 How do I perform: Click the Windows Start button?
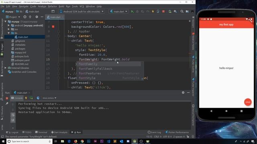[x=3, y=141]
